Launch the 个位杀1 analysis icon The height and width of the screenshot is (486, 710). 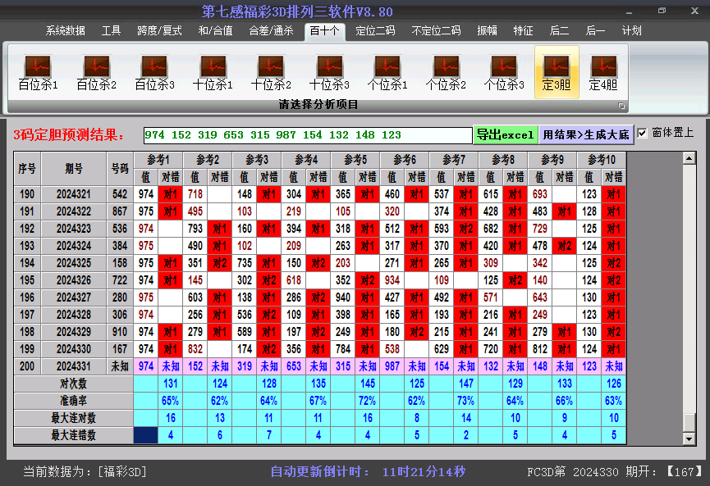387,73
